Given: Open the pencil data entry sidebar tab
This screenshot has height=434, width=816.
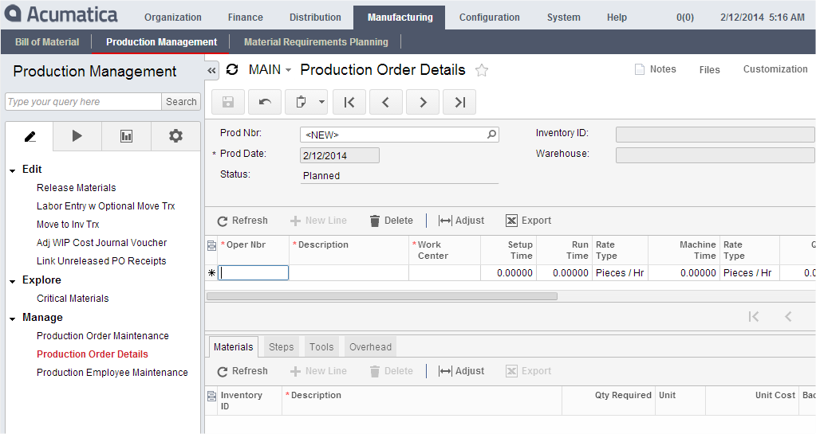Looking at the screenshot, I should point(30,136).
